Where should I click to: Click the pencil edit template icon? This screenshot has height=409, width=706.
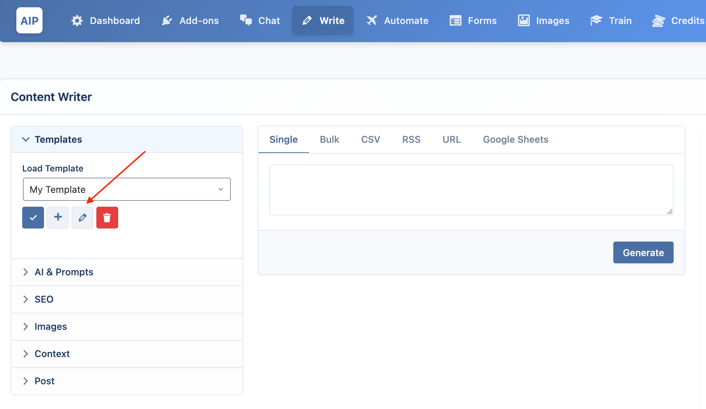click(x=83, y=218)
